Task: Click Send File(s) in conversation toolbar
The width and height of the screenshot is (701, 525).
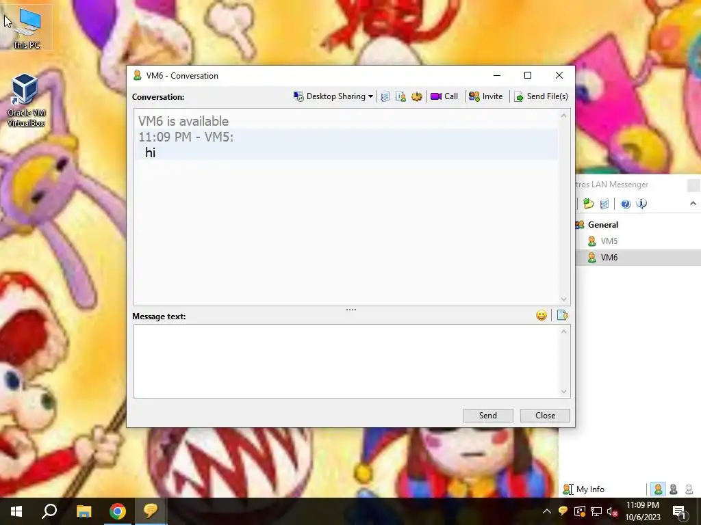Action: 541,96
